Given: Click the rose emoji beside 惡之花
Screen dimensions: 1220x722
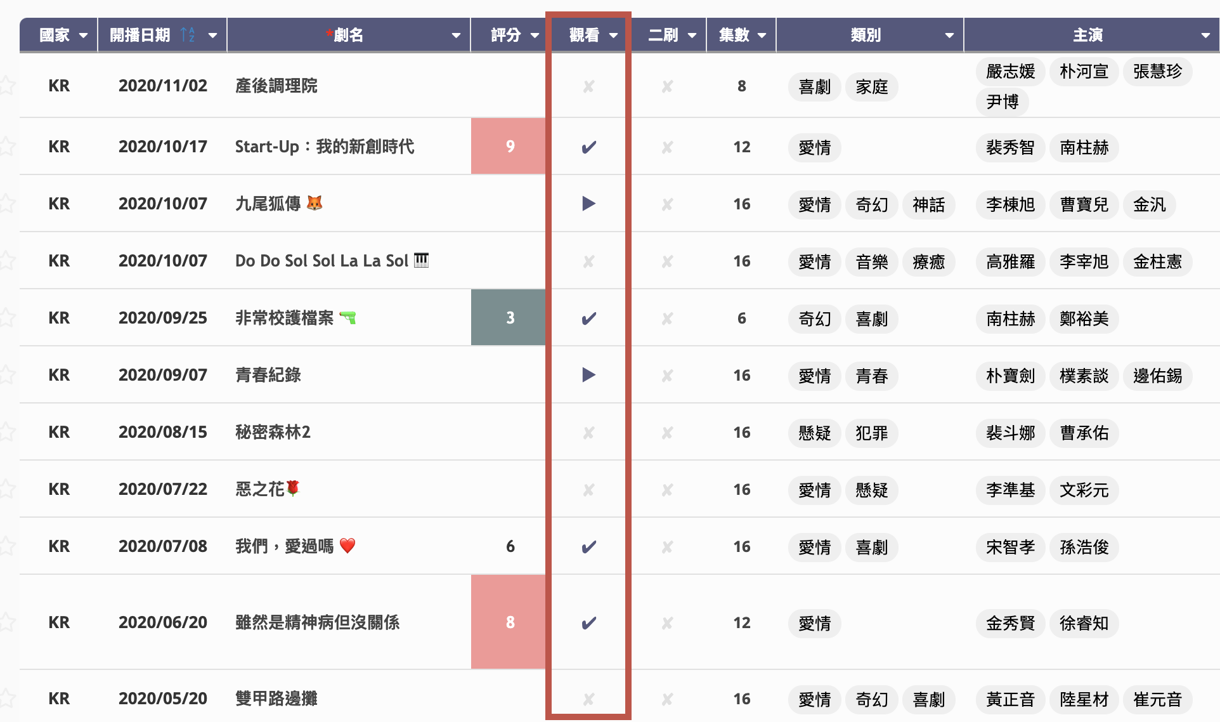Looking at the screenshot, I should click(293, 488).
